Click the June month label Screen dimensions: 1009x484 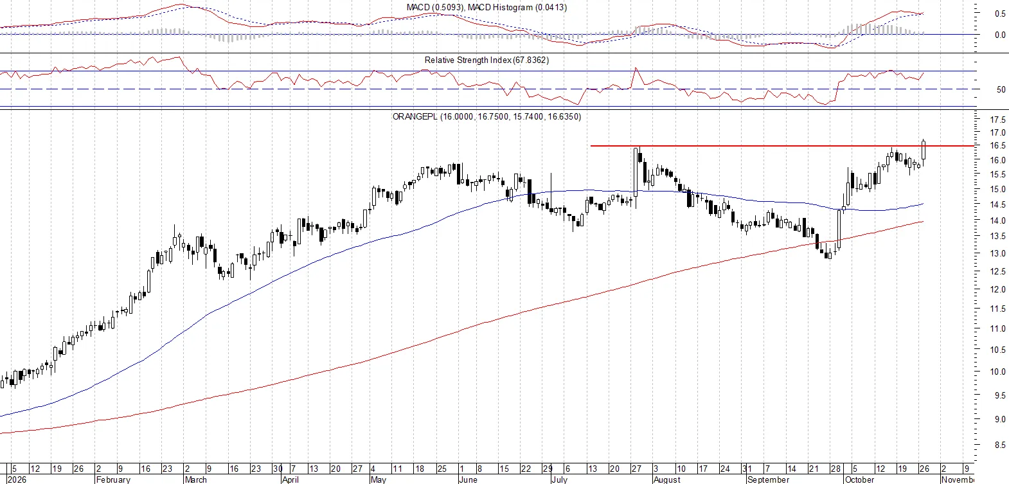pos(469,480)
